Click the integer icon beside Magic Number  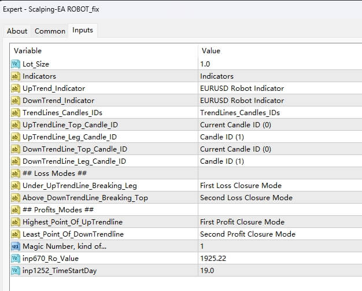[x=16, y=246]
